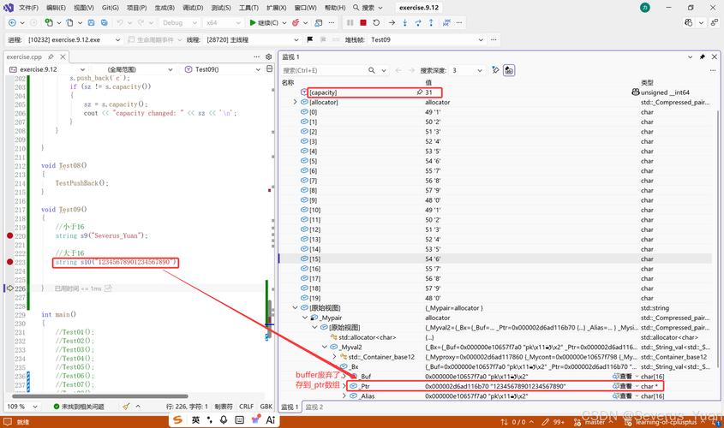Click the Stop Debugging red square icon
This screenshot has height=428, width=724.
pyautogui.click(x=363, y=22)
